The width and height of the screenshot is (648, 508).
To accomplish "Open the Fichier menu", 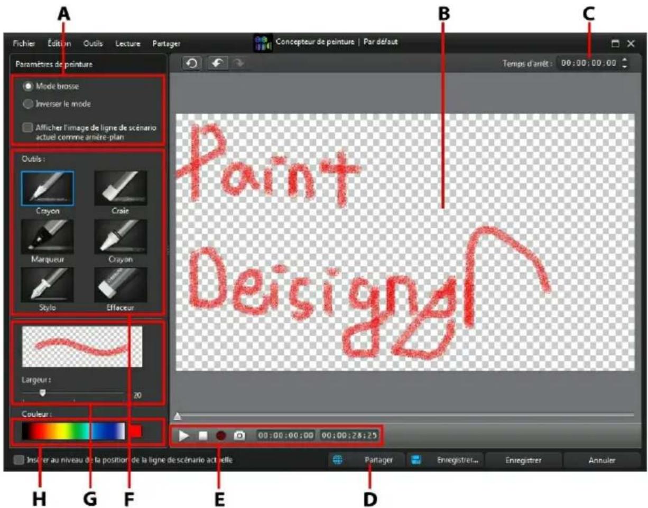I will pos(24,43).
